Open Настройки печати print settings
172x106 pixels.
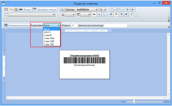click(x=45, y=9)
